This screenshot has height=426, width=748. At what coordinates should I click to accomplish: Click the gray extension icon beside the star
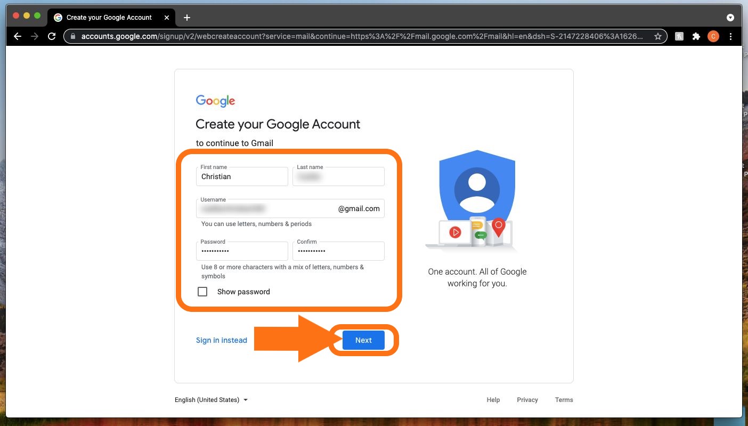pyautogui.click(x=679, y=36)
